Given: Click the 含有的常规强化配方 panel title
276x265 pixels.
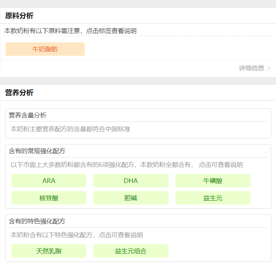Looking at the screenshot, I should coord(37,151).
